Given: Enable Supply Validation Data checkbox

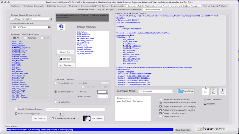Looking at the screenshot, I should [x=16, y=109].
